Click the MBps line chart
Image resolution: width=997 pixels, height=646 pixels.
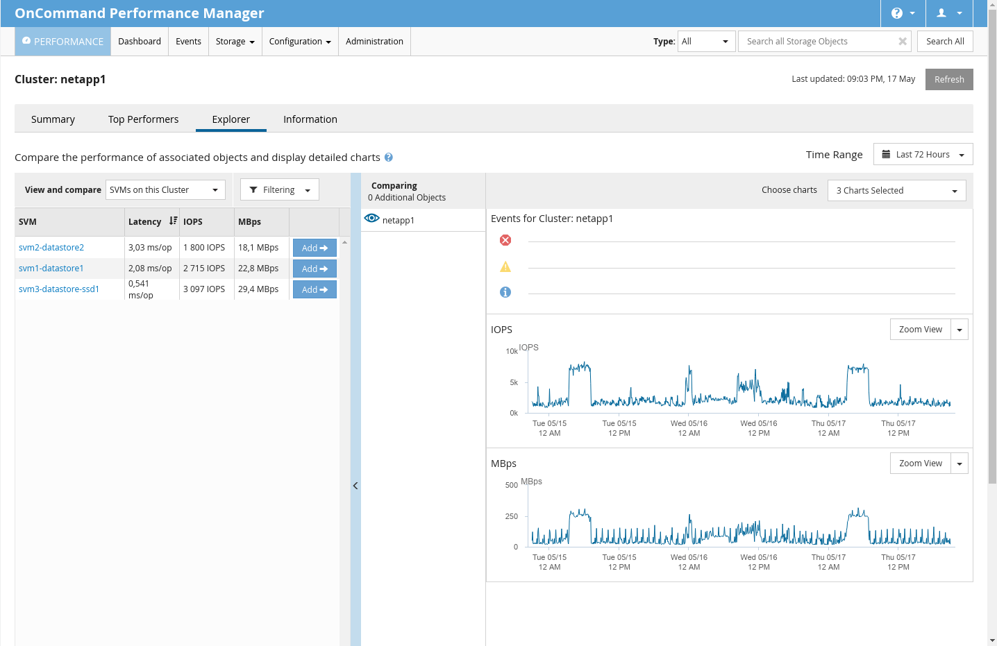tap(742, 517)
